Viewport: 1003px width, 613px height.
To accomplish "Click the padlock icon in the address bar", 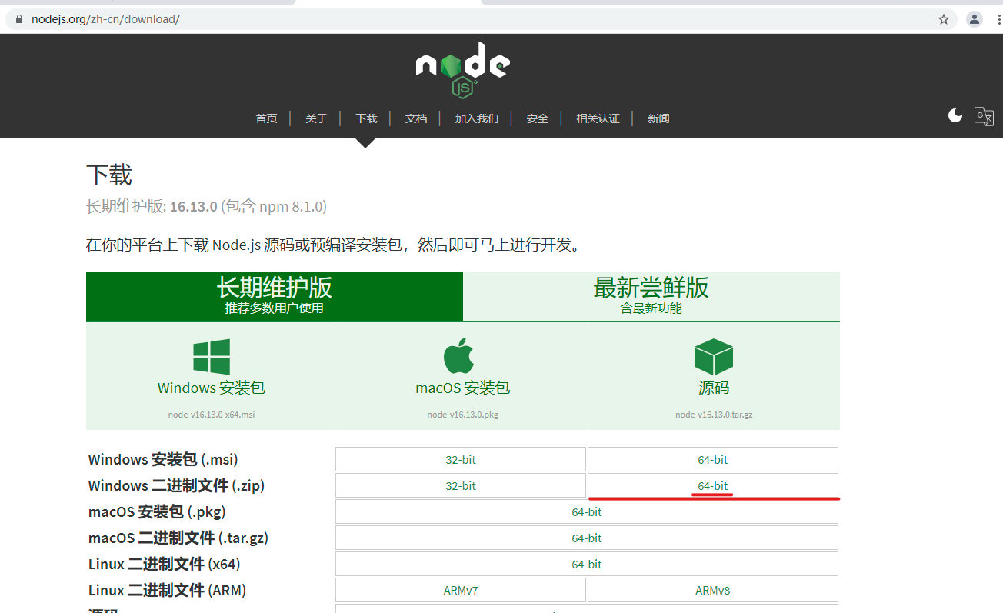I will (x=18, y=19).
